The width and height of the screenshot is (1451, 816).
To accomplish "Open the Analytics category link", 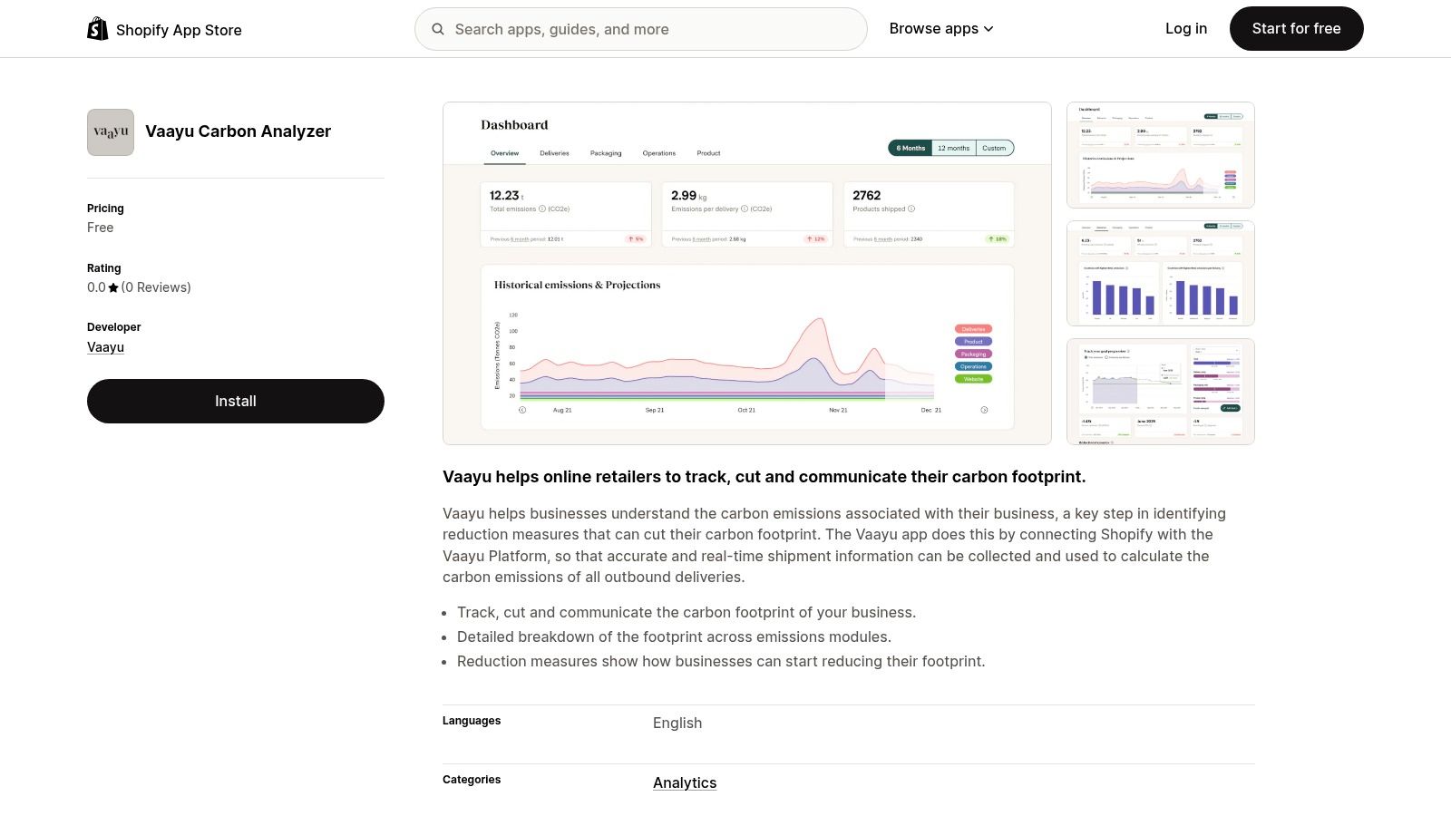I will 685,782.
